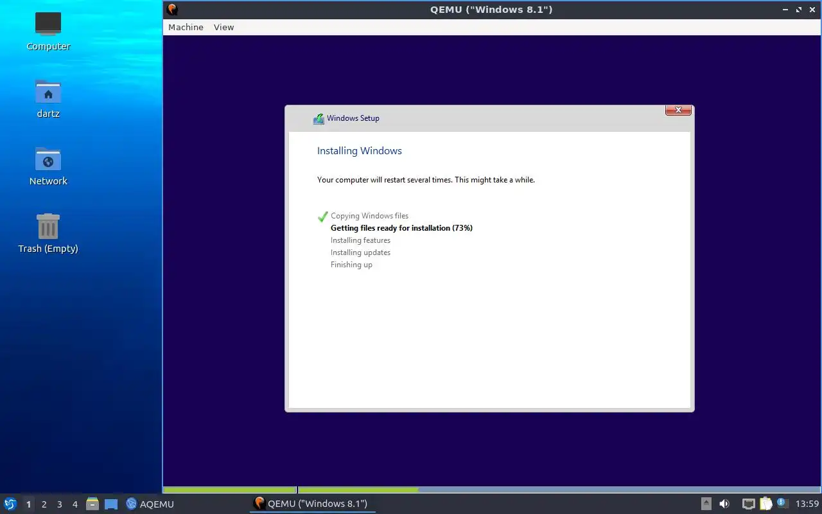Open the clipboard manager tray icon
The width and height of the screenshot is (822, 514).
[766, 504]
